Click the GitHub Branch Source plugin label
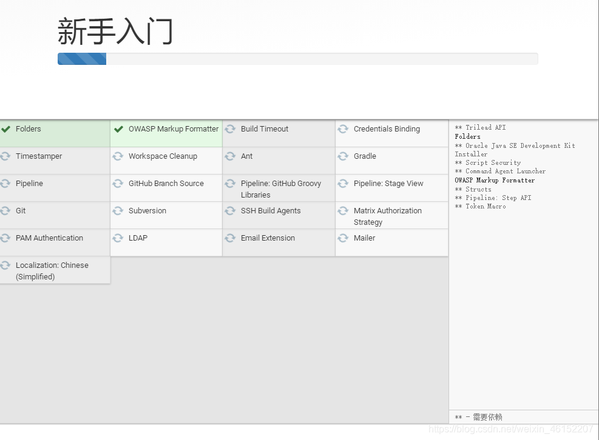The image size is (599, 440). [166, 184]
